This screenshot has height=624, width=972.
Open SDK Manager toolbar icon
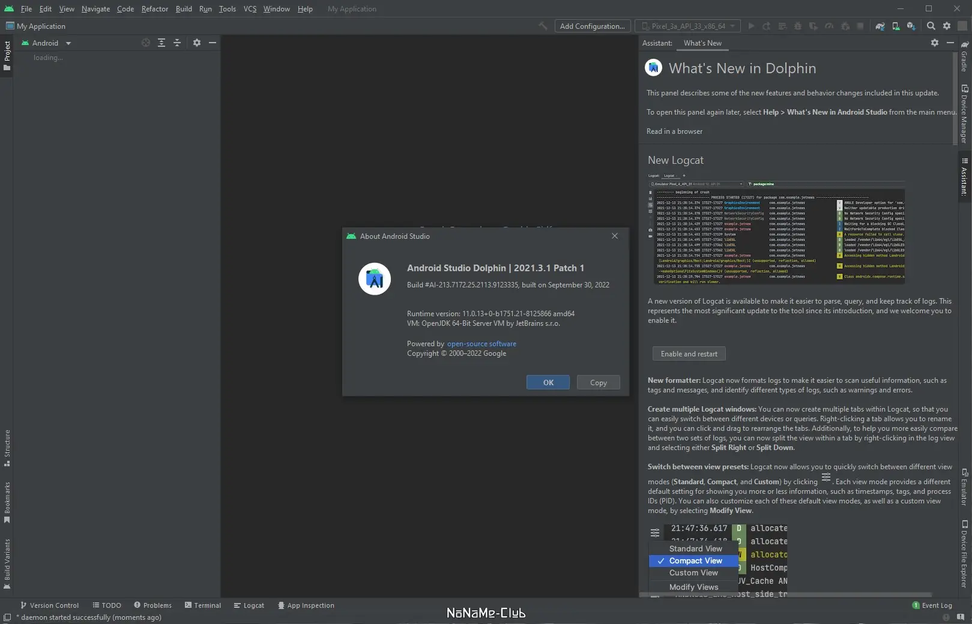pyautogui.click(x=911, y=26)
